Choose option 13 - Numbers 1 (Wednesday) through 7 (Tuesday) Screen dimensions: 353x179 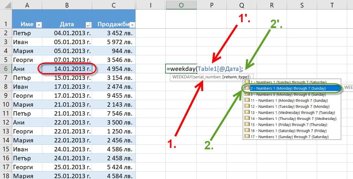pos(292,112)
